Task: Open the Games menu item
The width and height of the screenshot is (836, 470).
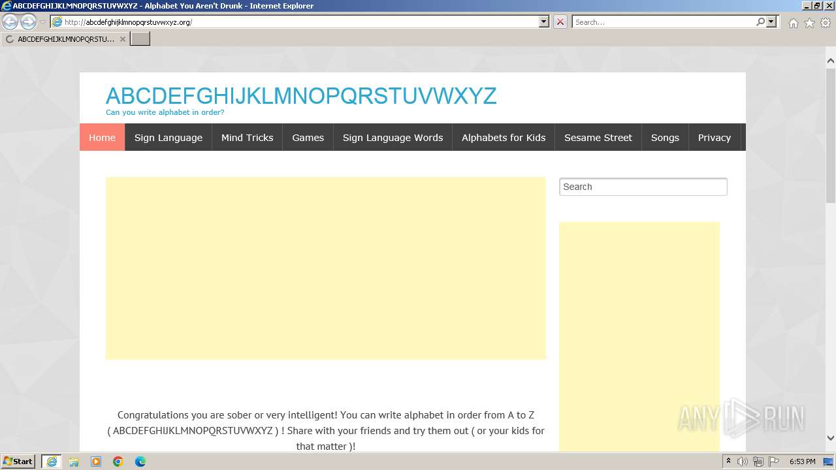Action: click(308, 137)
